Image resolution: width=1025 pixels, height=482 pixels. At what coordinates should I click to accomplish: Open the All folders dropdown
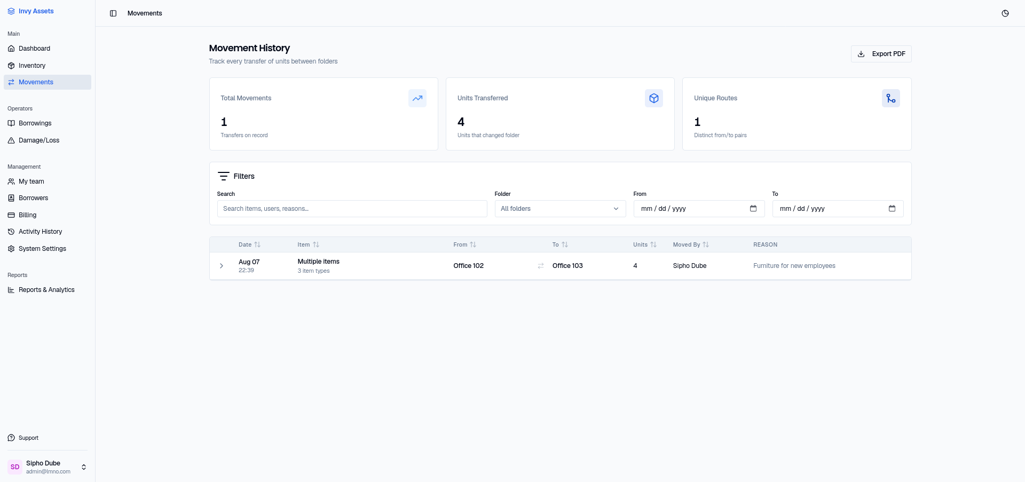[560, 209]
